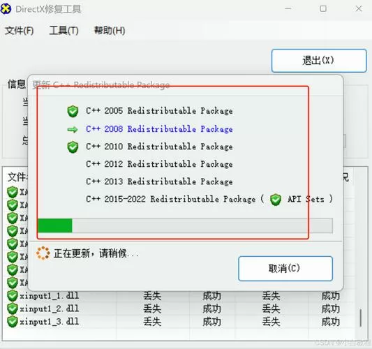Click green shield beside C++ 2010 package
372x349 pixels.
tap(73, 147)
